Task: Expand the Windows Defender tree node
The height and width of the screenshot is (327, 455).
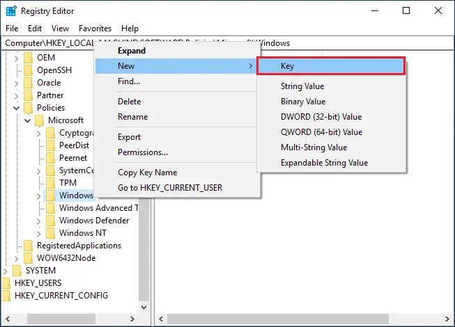Action: [x=39, y=221]
